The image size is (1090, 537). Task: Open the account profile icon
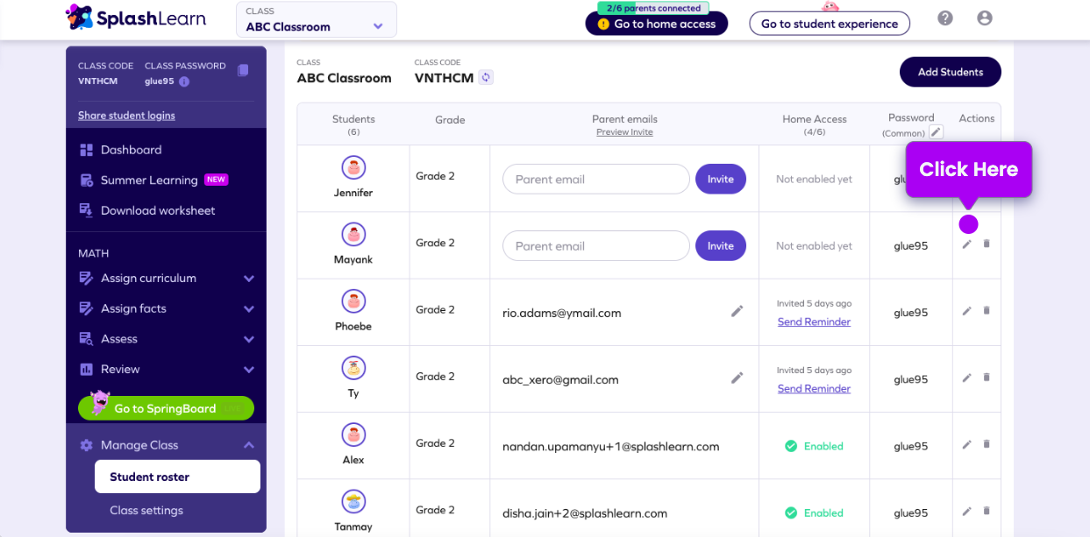tap(984, 17)
